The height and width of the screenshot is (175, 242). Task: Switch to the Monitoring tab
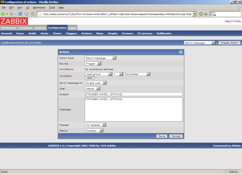click(x=9, y=28)
